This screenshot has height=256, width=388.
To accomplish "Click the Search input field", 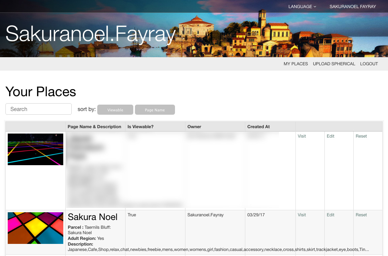I will [x=38, y=109].
